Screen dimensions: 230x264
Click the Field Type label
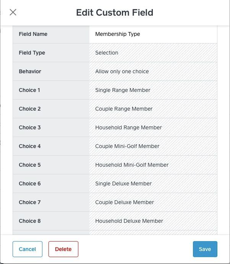[32, 53]
